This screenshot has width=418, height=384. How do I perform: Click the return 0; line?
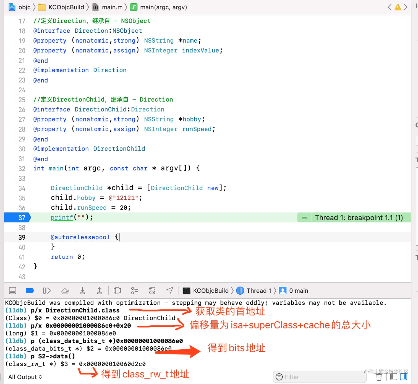(x=67, y=257)
